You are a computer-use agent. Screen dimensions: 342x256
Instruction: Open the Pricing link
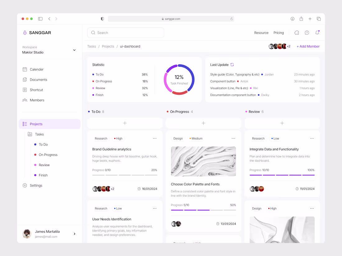point(279,33)
